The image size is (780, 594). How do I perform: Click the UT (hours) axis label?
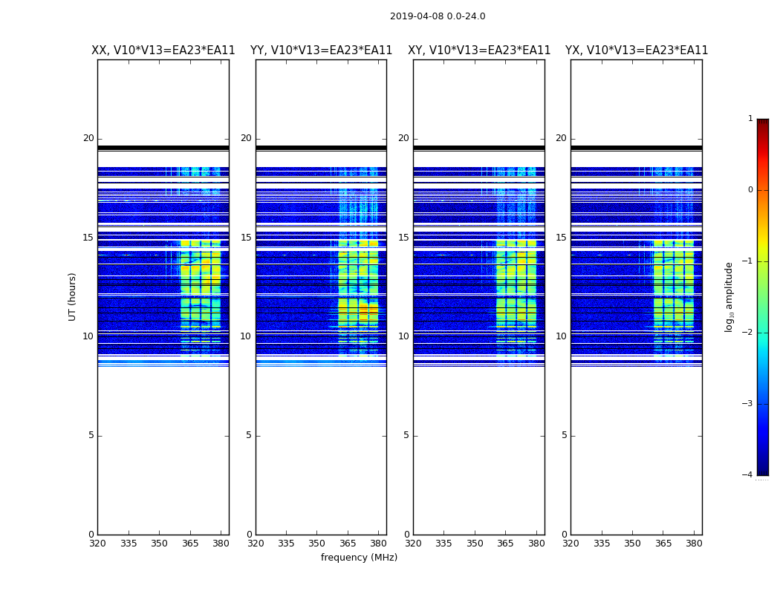72,297
